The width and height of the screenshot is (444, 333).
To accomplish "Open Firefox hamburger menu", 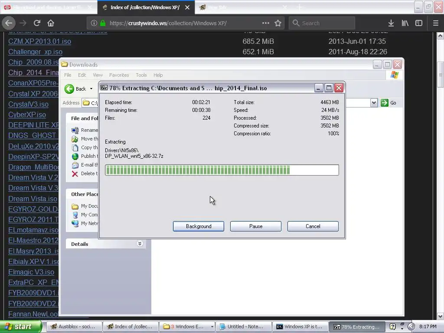I will 436,23.
